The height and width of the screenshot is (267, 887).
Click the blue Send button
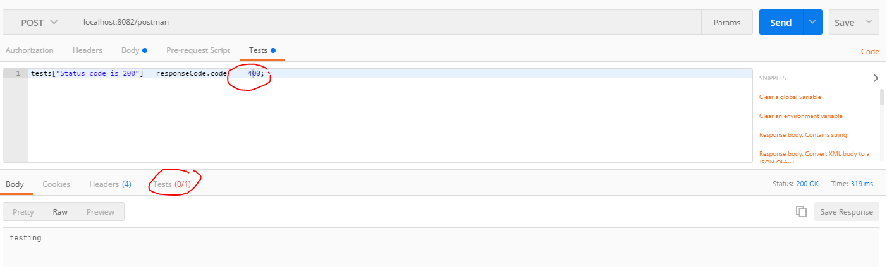781,22
